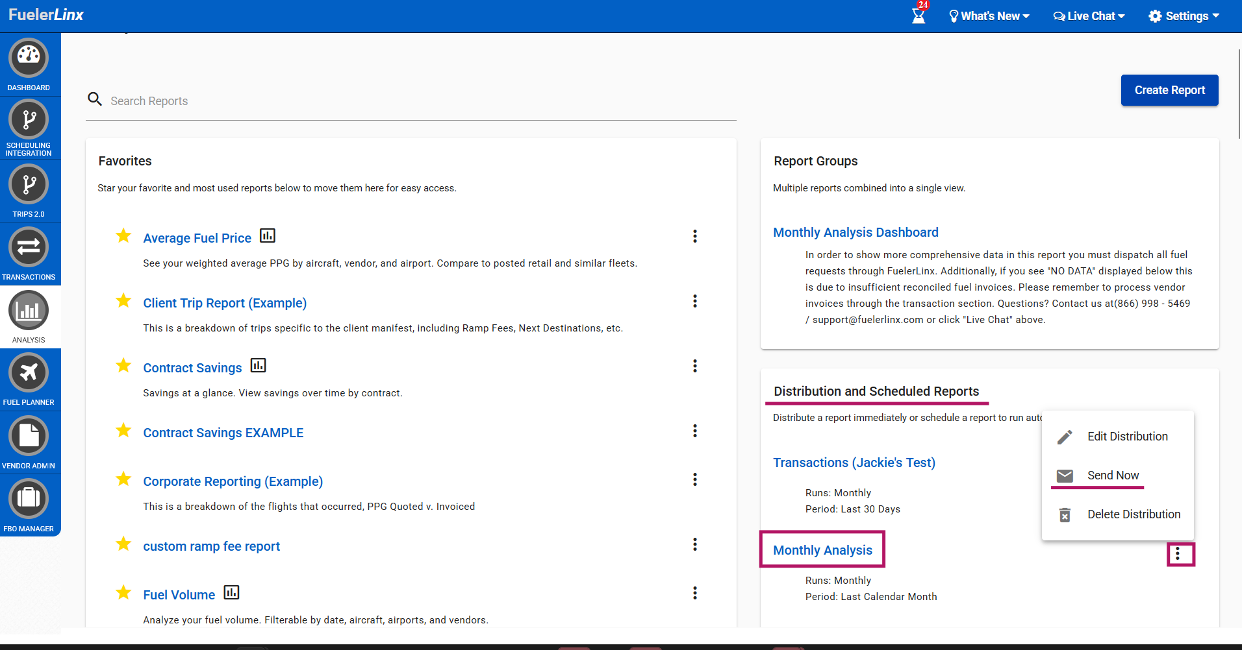Open Contract Savings EXAMPLE report
This screenshot has width=1242, height=650.
pos(223,433)
